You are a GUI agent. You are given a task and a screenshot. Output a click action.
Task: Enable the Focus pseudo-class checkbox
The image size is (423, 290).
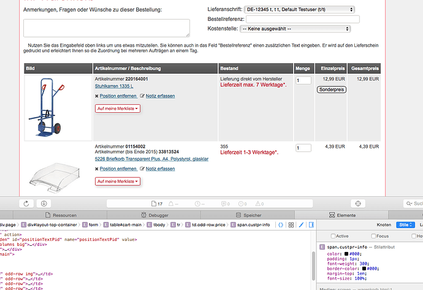pyautogui.click(x=373, y=236)
